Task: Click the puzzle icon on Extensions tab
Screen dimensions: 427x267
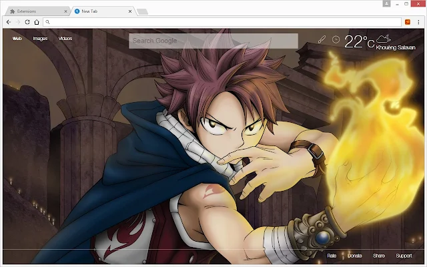Action: (12, 11)
